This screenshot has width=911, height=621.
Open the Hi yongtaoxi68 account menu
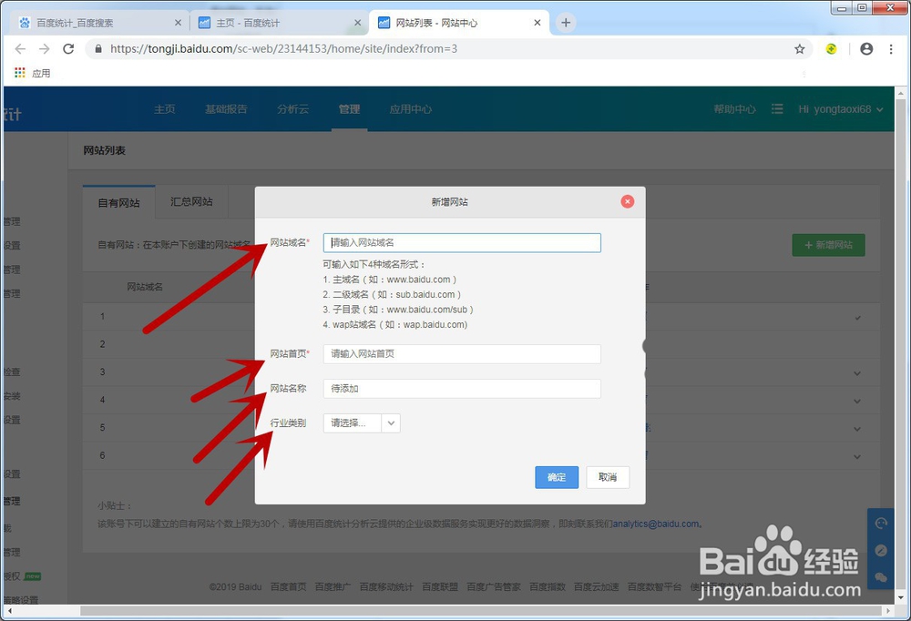click(835, 108)
